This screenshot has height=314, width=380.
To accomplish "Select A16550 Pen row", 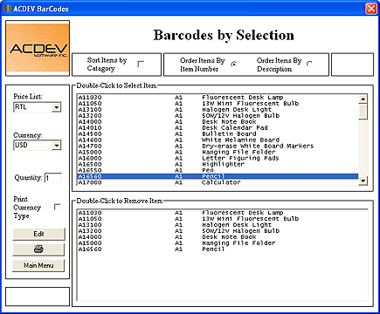I will tap(218, 170).
